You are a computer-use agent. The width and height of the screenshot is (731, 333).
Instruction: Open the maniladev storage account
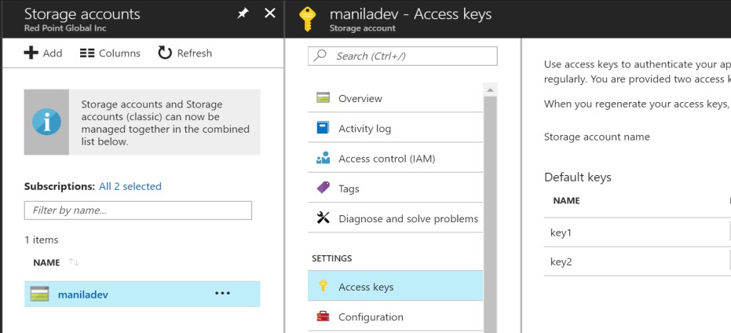point(82,295)
